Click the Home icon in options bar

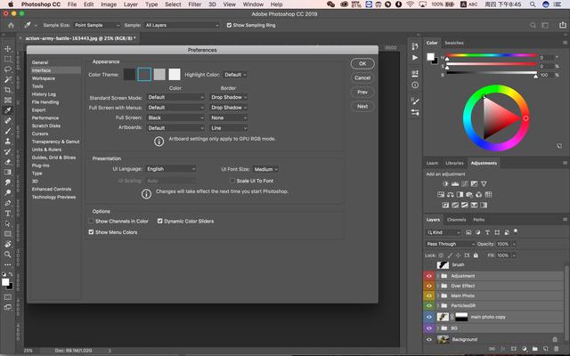coord(12,25)
